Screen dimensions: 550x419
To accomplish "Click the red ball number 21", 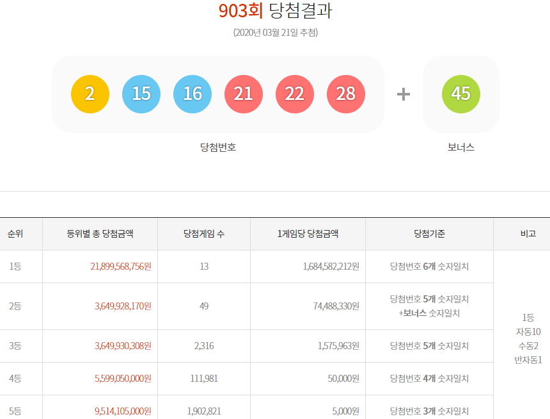I will click(x=244, y=94).
